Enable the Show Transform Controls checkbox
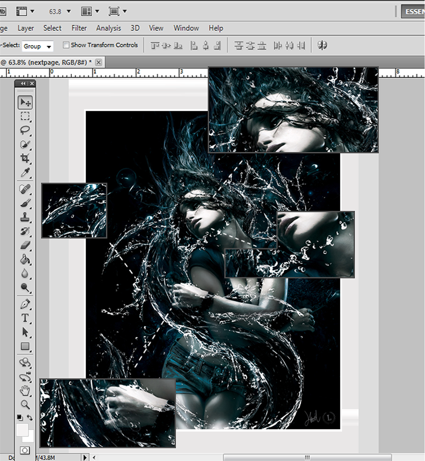Viewport: 425px width, 461px height. [x=66, y=45]
